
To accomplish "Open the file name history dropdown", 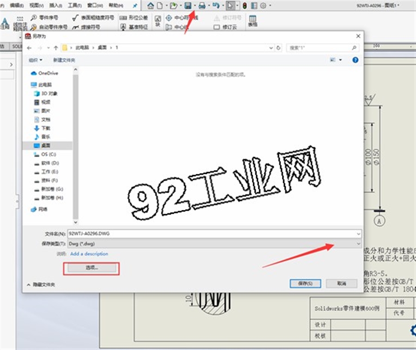I will click(358, 234).
